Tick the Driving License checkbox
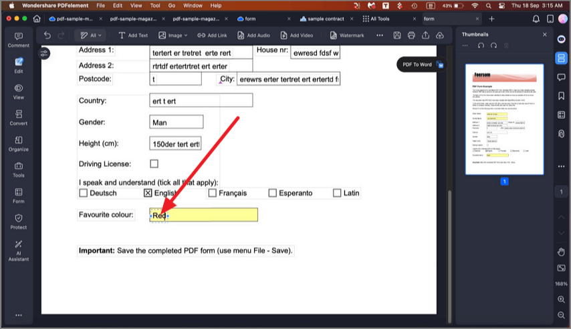 pos(154,163)
